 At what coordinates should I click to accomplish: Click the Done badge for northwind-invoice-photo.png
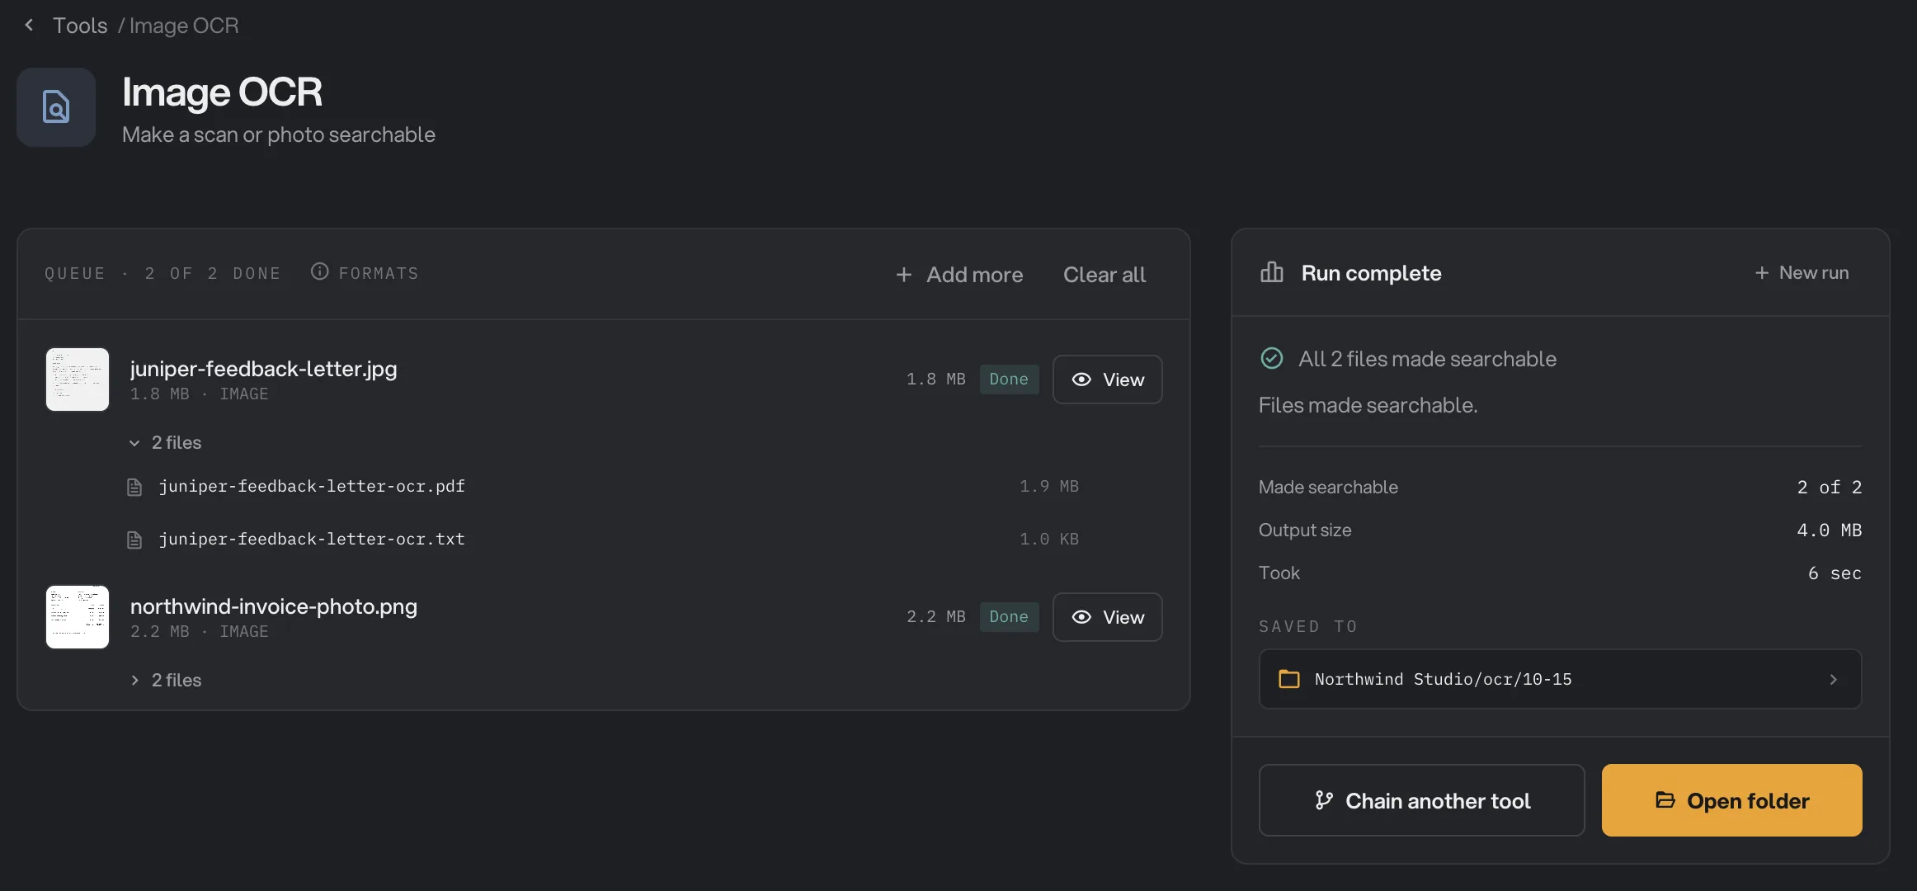pos(1009,617)
